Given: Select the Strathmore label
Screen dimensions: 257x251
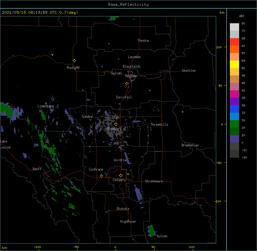Looking at the screenshot, I should [154, 181].
